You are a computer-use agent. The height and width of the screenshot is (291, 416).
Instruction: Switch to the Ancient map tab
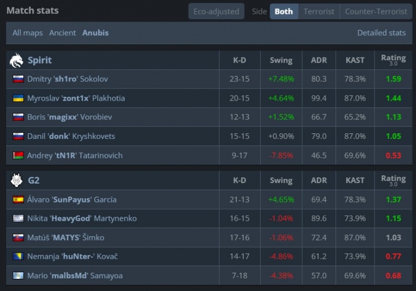point(63,33)
